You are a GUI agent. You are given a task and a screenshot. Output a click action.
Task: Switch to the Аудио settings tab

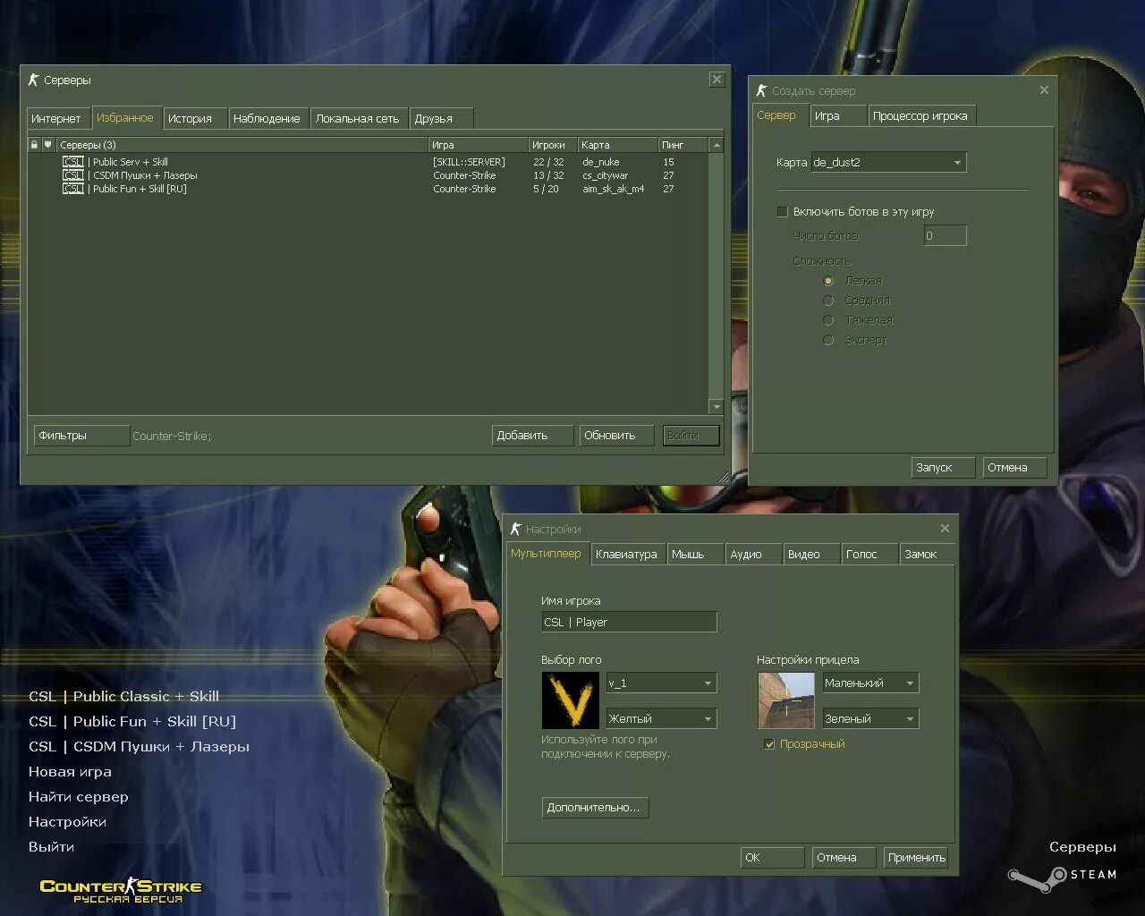point(752,555)
